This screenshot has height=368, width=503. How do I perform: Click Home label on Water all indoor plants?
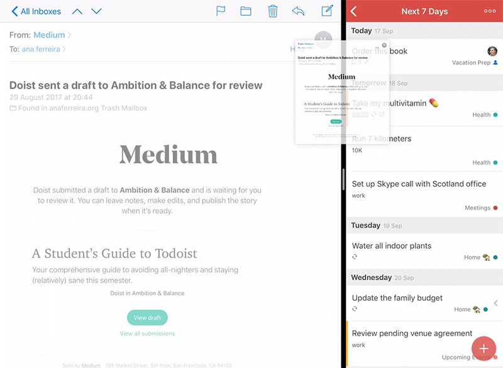480,257
